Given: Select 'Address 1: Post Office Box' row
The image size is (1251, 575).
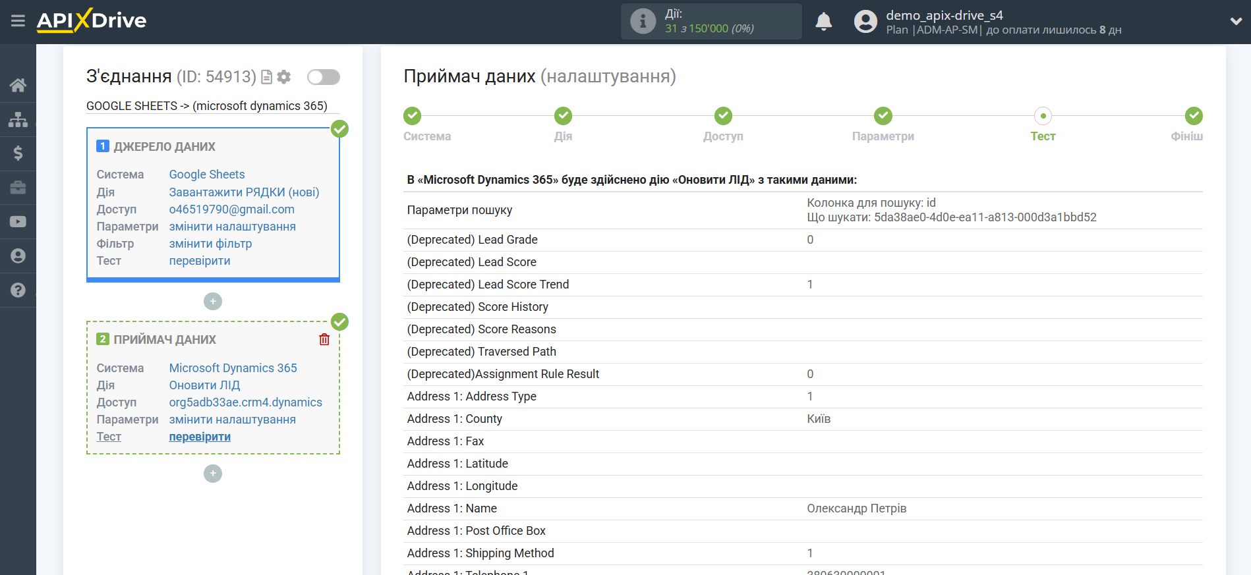Looking at the screenshot, I should point(803,531).
